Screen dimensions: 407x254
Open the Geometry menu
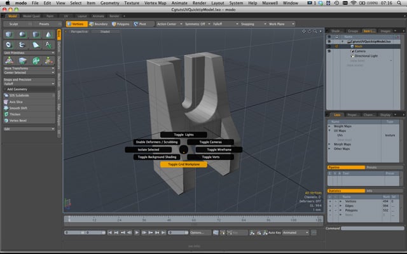coord(109,4)
